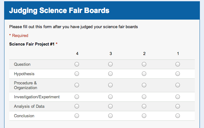
Task: Choose rating 2 for Hypothesis
Action: [144, 74]
